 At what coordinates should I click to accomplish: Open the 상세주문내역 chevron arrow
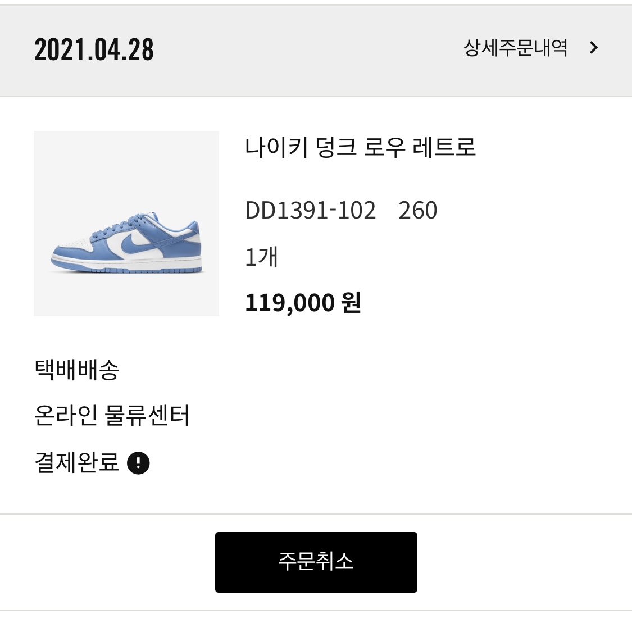[x=593, y=48]
